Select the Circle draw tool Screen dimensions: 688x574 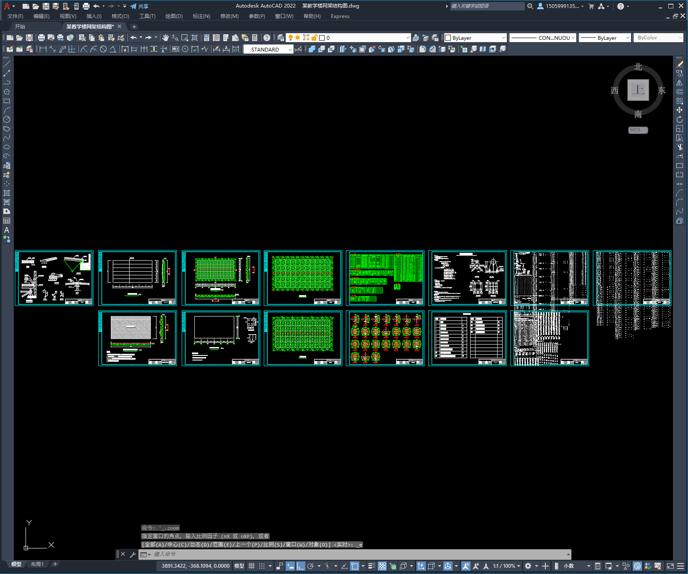click(7, 119)
